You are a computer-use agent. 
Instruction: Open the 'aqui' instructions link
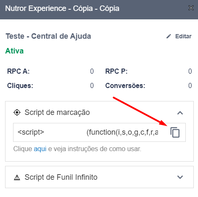(40, 149)
